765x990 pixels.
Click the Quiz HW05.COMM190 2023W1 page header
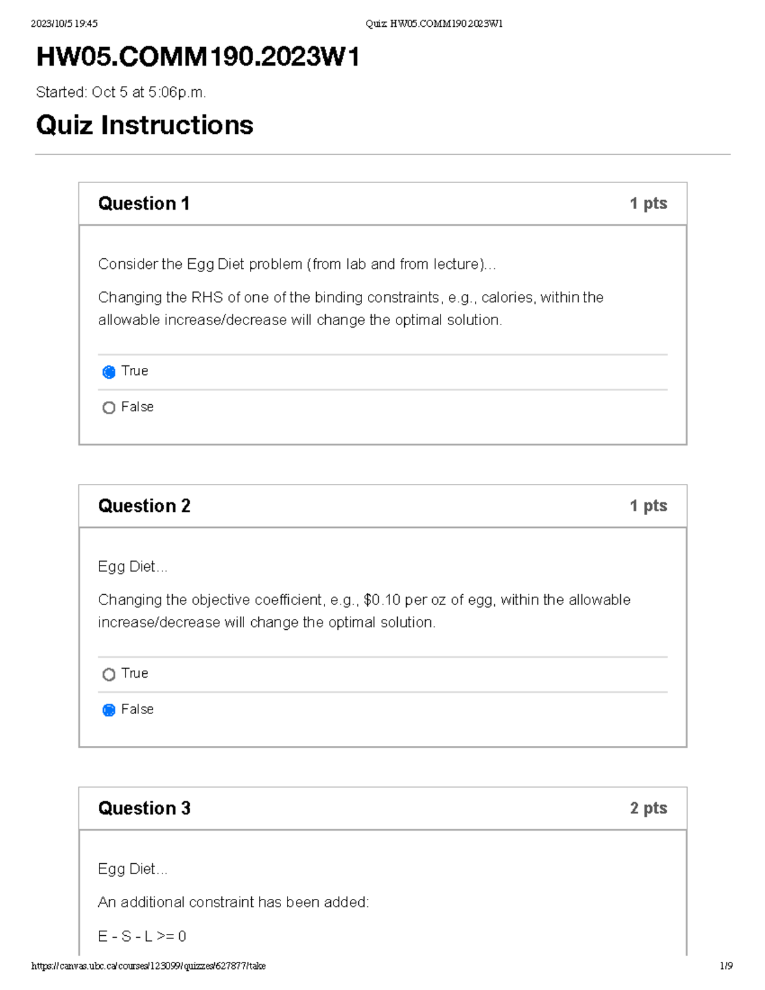pos(432,24)
